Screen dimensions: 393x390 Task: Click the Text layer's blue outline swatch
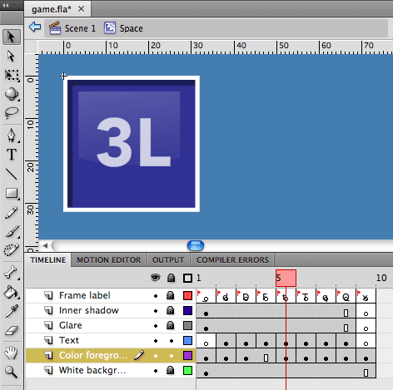point(188,341)
